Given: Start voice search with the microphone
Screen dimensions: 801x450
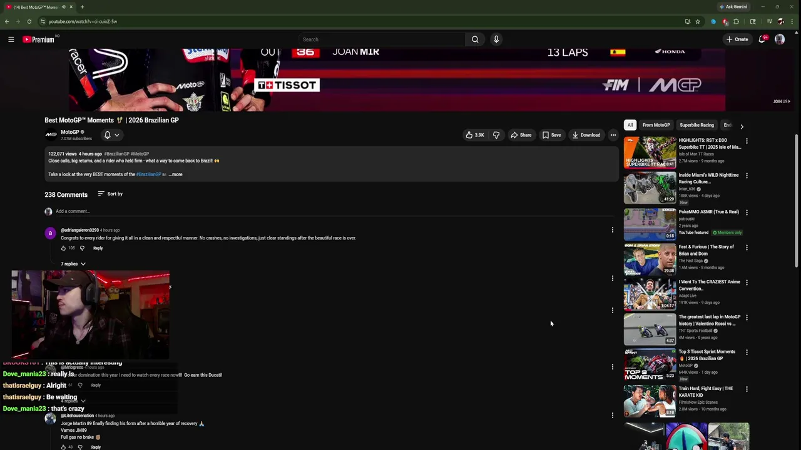Looking at the screenshot, I should [x=496, y=39].
